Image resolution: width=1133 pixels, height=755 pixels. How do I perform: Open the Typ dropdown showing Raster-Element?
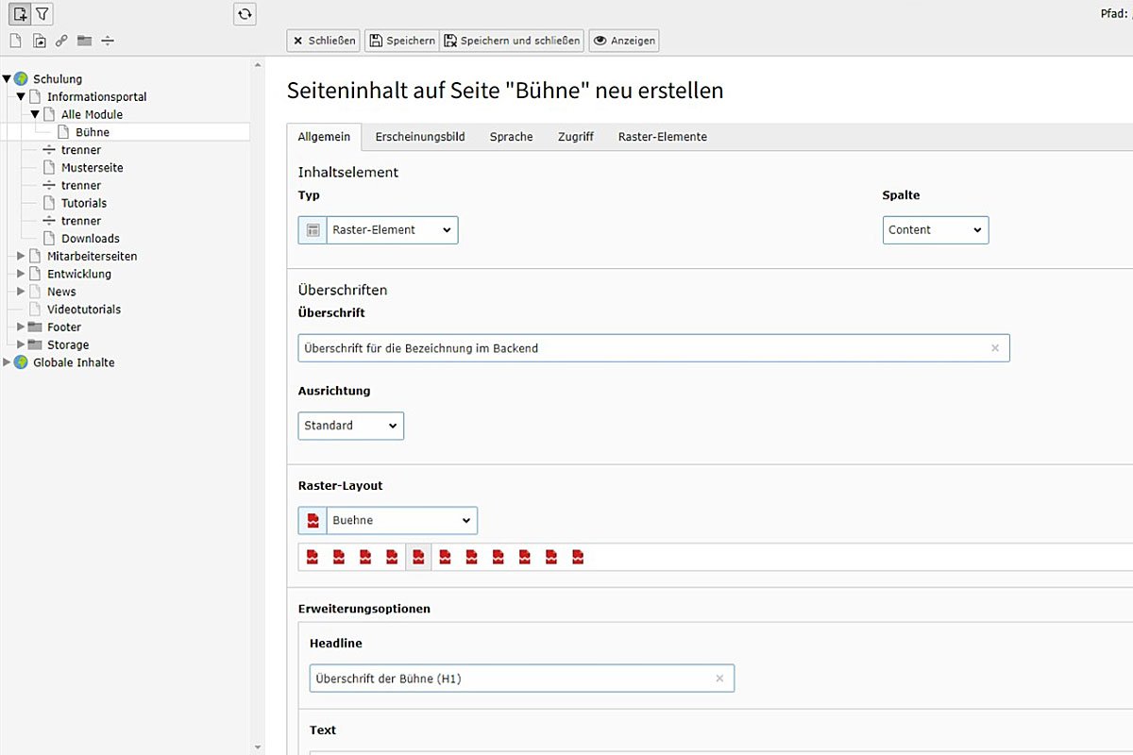pyautogui.click(x=390, y=229)
